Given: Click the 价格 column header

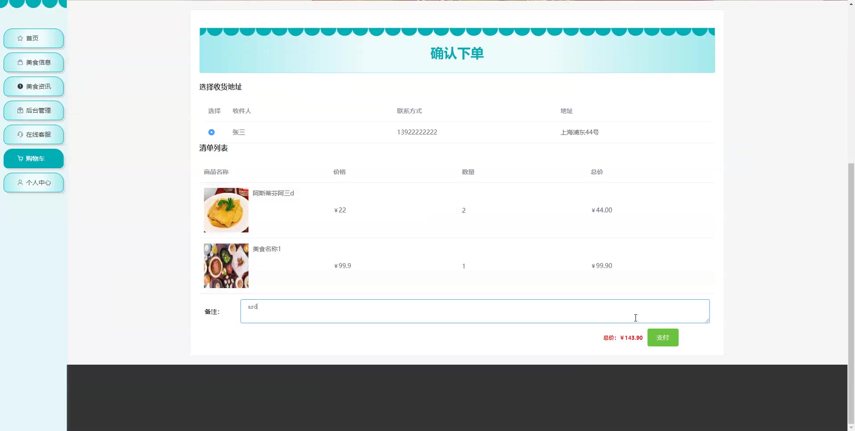Looking at the screenshot, I should click(339, 172).
